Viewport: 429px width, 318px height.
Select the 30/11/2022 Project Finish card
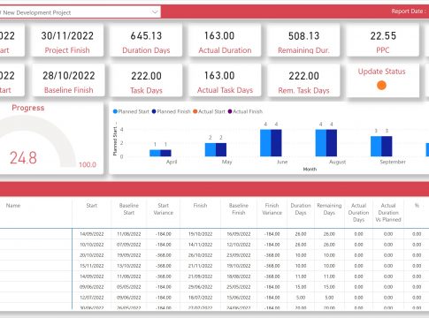pos(67,41)
